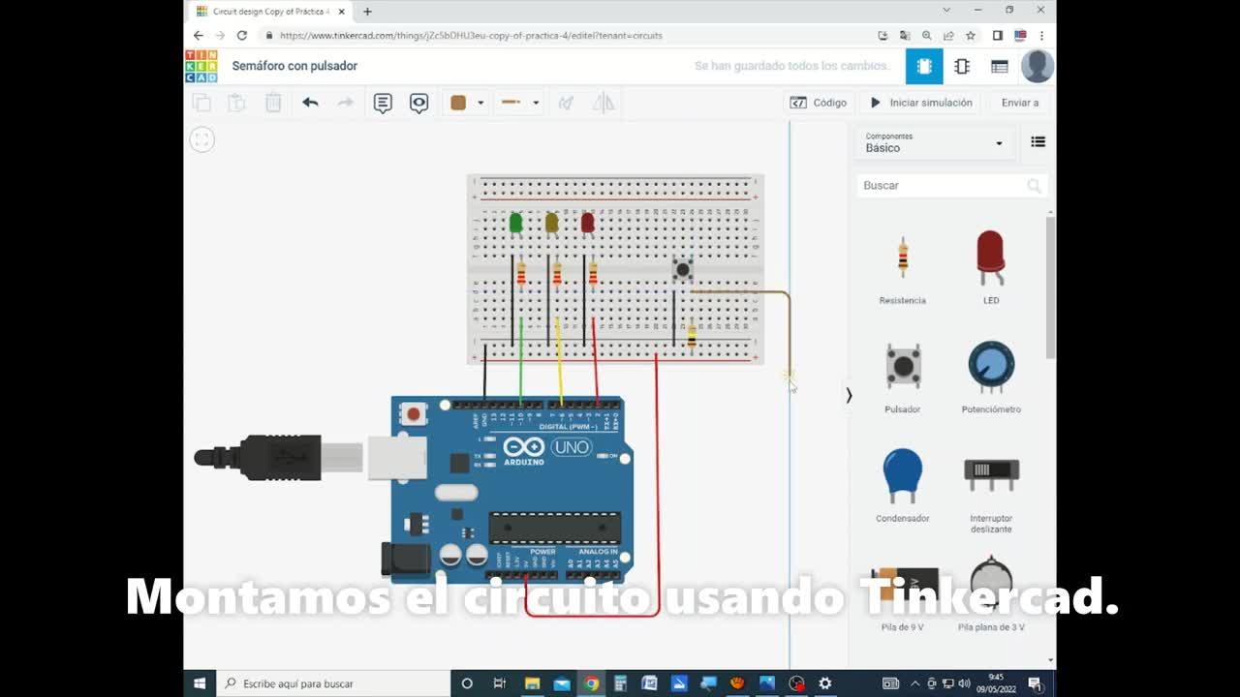Show hidden system tray icons
This screenshot has width=1240, height=697.
pos(916,683)
